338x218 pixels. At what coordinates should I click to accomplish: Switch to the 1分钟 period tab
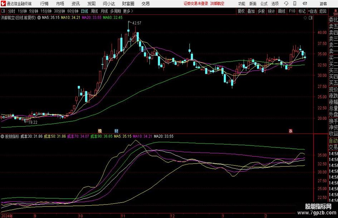pyautogui.click(x=22, y=11)
